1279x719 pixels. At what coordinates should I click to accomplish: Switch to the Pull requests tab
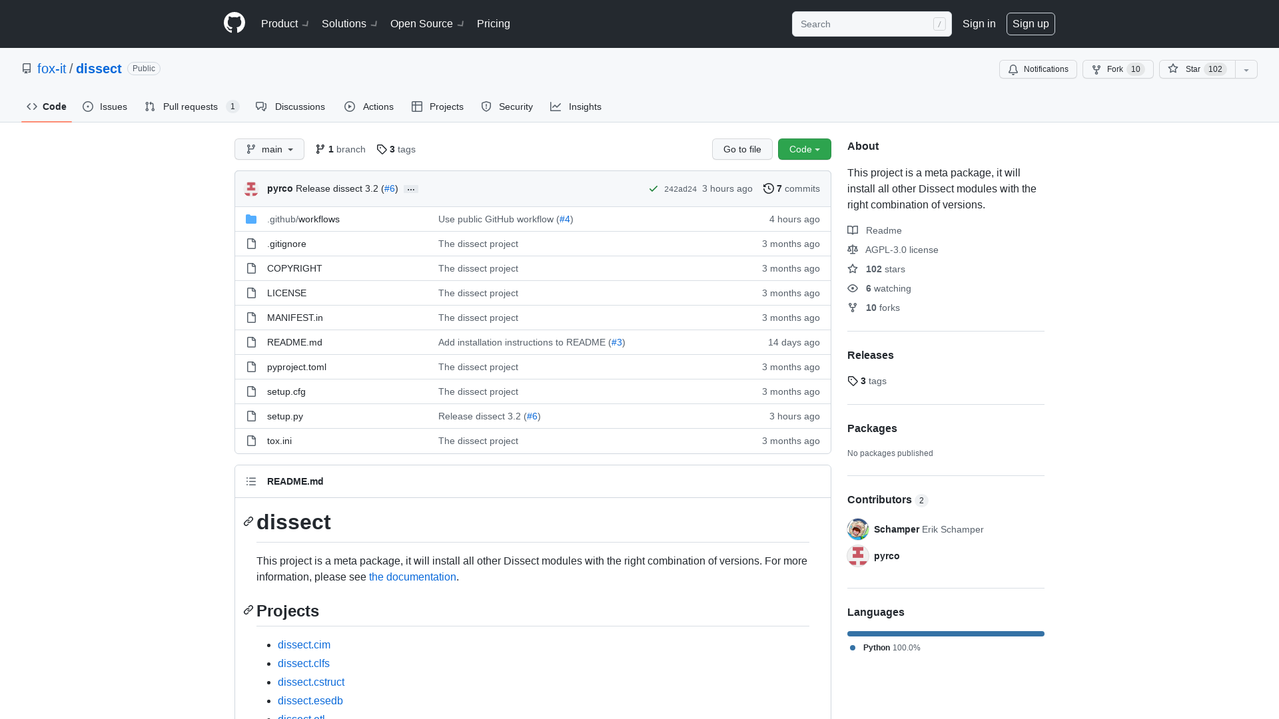click(191, 107)
